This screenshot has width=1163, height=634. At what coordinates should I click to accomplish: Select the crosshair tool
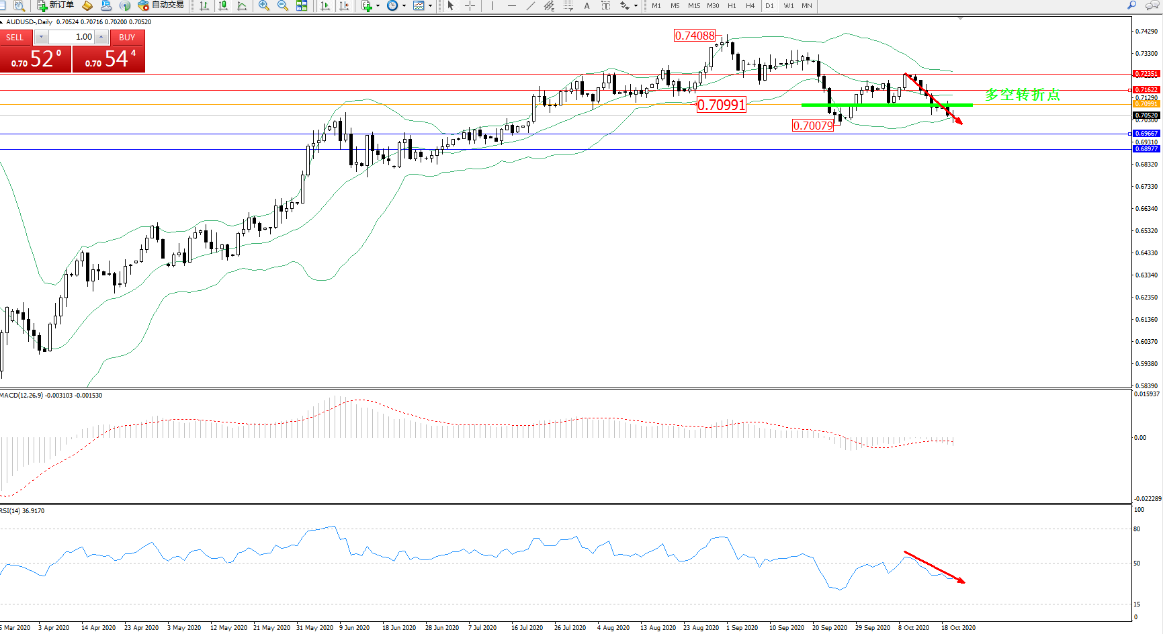pos(470,5)
